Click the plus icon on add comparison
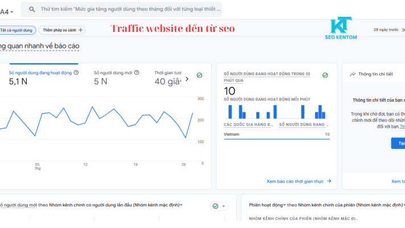The image size is (405, 228). [x=80, y=30]
